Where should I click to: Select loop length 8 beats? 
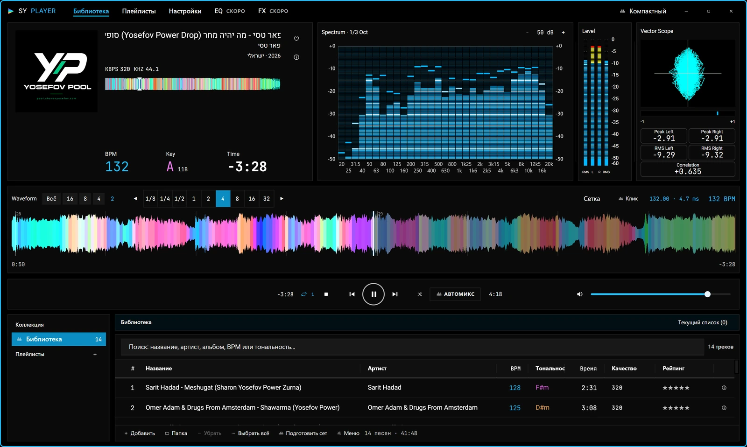tap(237, 199)
